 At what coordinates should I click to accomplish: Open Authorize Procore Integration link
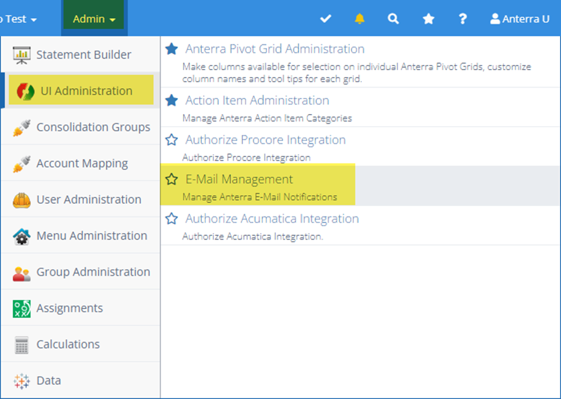click(x=265, y=140)
